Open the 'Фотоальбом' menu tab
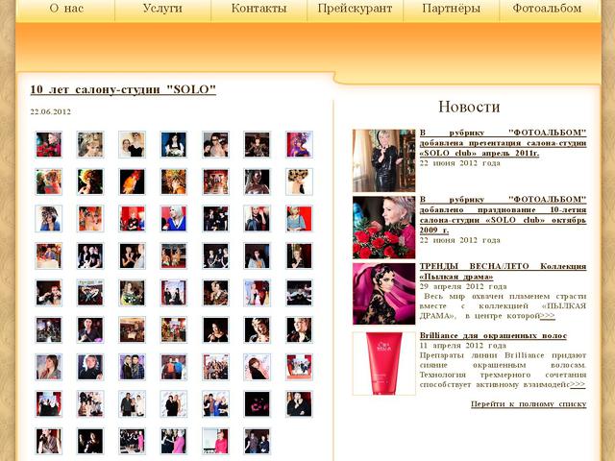This screenshot has height=461, width=615. click(x=547, y=9)
